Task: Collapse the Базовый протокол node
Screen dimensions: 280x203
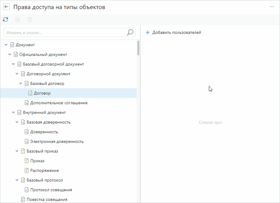Action: [x=17, y=180]
